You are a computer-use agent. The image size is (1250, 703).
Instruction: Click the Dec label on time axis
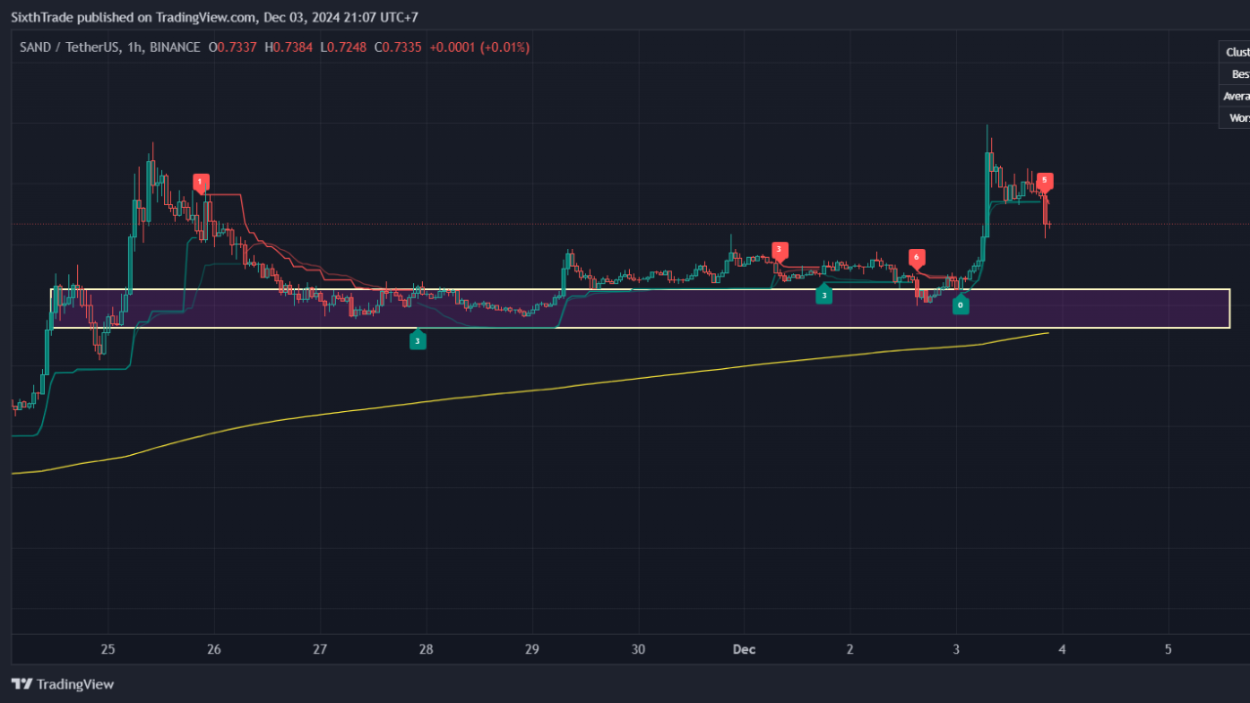(x=744, y=649)
